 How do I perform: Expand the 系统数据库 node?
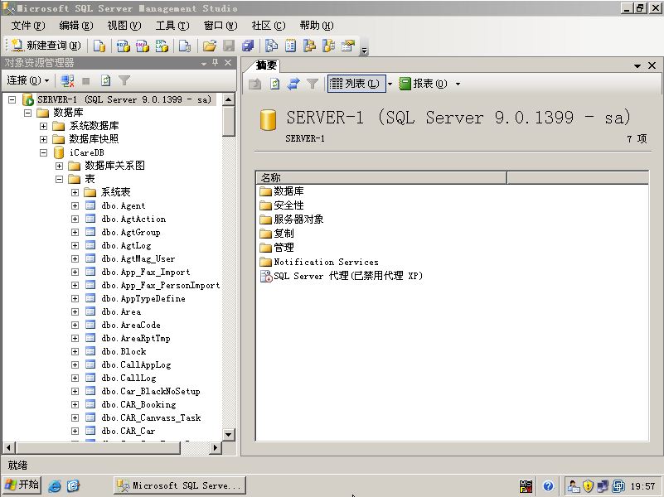tap(44, 126)
